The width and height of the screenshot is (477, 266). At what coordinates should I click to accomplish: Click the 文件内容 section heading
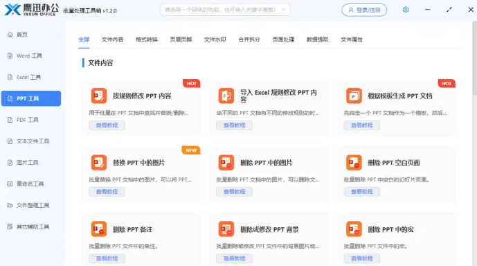100,63
